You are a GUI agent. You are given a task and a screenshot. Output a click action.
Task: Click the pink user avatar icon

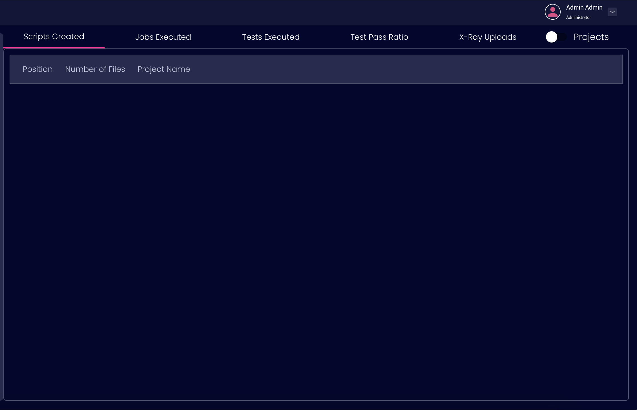click(x=552, y=12)
